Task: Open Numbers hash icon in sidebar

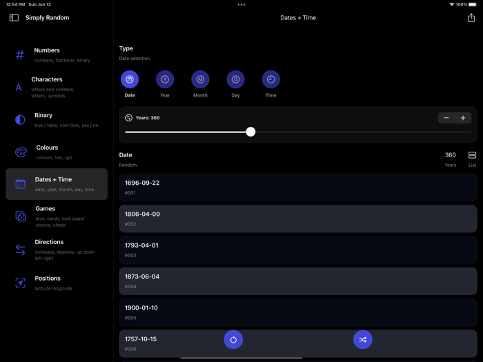Action: (x=20, y=54)
